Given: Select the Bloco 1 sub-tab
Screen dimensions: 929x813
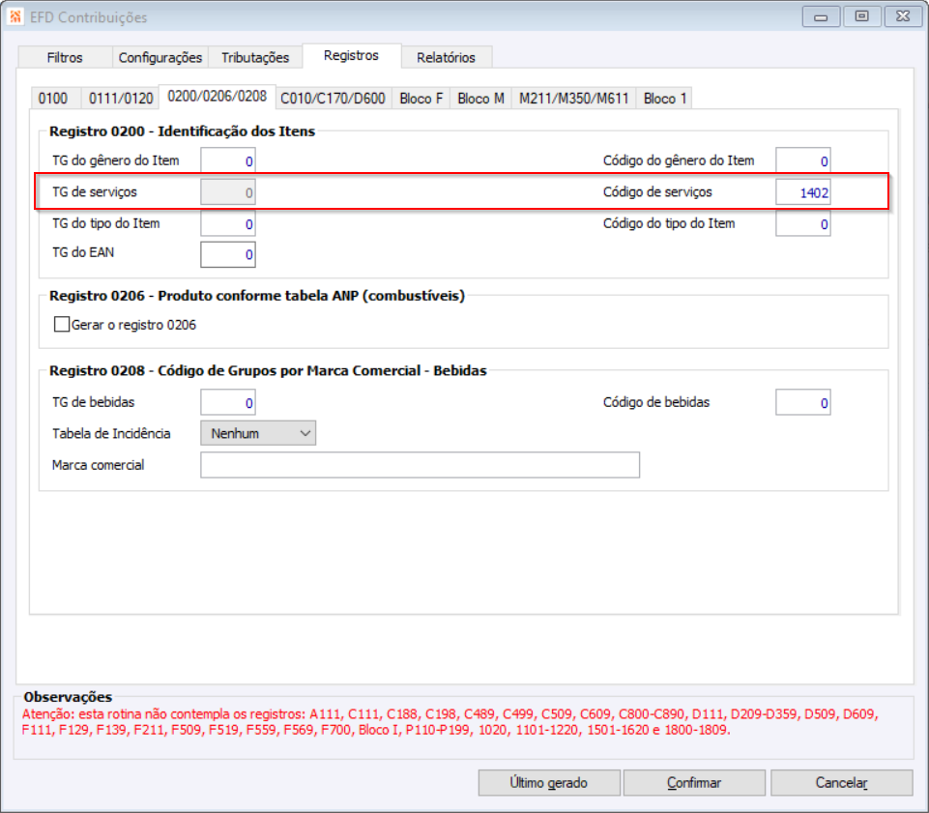Looking at the screenshot, I should click(x=665, y=99).
